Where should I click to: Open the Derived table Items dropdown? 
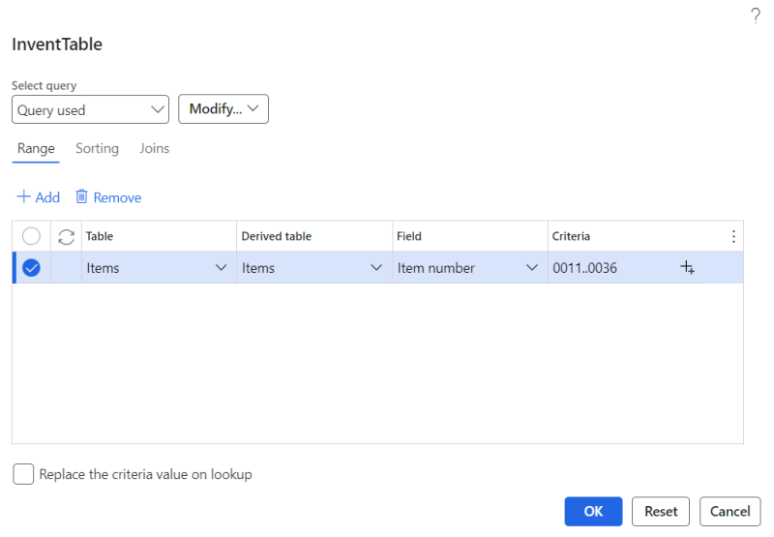pyautogui.click(x=376, y=268)
